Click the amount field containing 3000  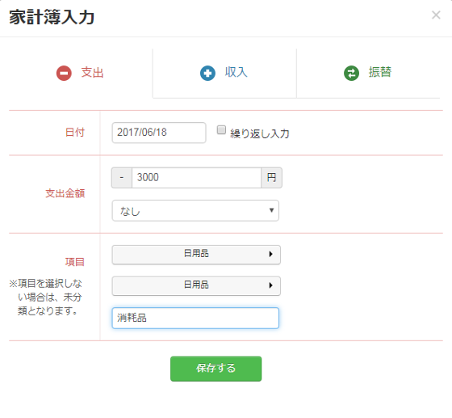[x=197, y=178]
